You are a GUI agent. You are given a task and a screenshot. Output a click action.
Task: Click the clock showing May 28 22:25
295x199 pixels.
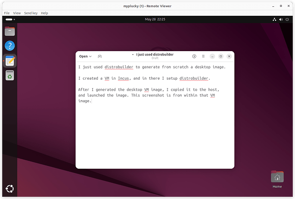[x=155, y=19]
